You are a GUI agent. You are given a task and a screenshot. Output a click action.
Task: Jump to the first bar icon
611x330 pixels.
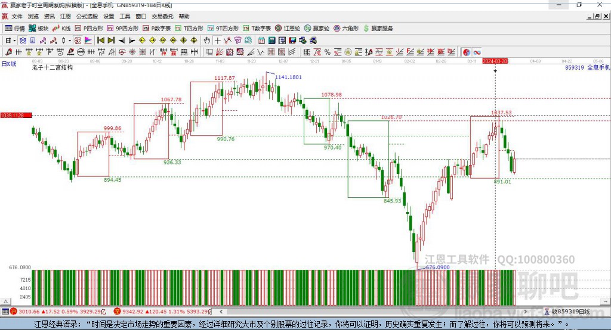(100, 41)
